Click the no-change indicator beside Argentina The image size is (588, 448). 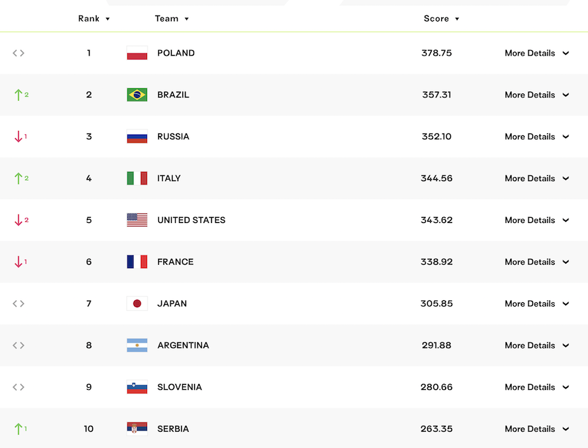tap(18, 345)
